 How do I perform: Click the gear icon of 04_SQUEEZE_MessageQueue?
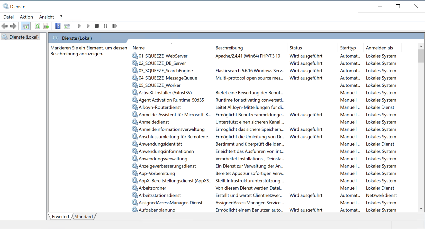(135, 78)
